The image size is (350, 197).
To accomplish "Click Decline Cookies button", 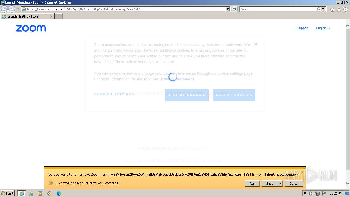I will coord(186,95).
